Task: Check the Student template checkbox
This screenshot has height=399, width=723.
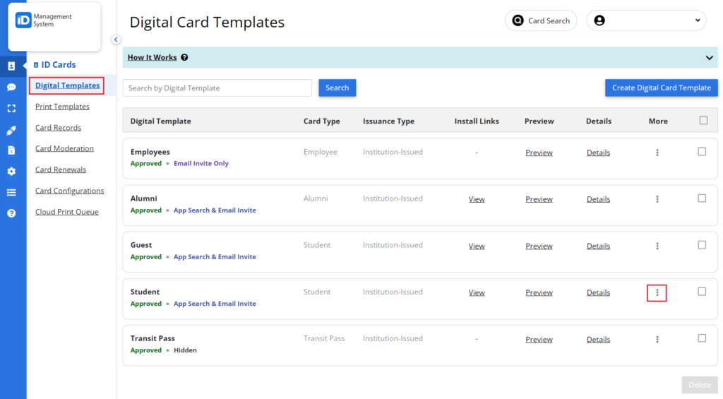Action: [x=702, y=292]
